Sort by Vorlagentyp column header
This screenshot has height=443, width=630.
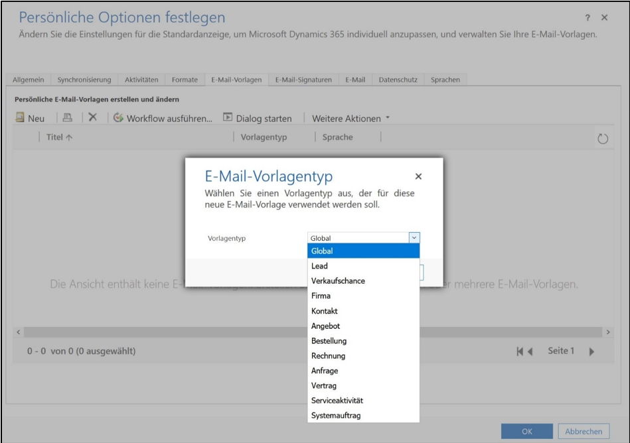[264, 137]
